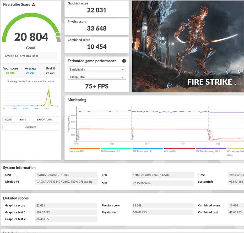Click the GPU Memory Clock yellow legend swatch

tap(235, 149)
